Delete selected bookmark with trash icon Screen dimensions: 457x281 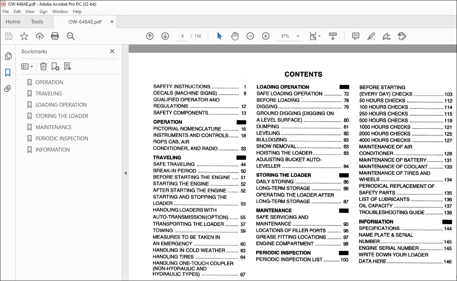click(43, 66)
